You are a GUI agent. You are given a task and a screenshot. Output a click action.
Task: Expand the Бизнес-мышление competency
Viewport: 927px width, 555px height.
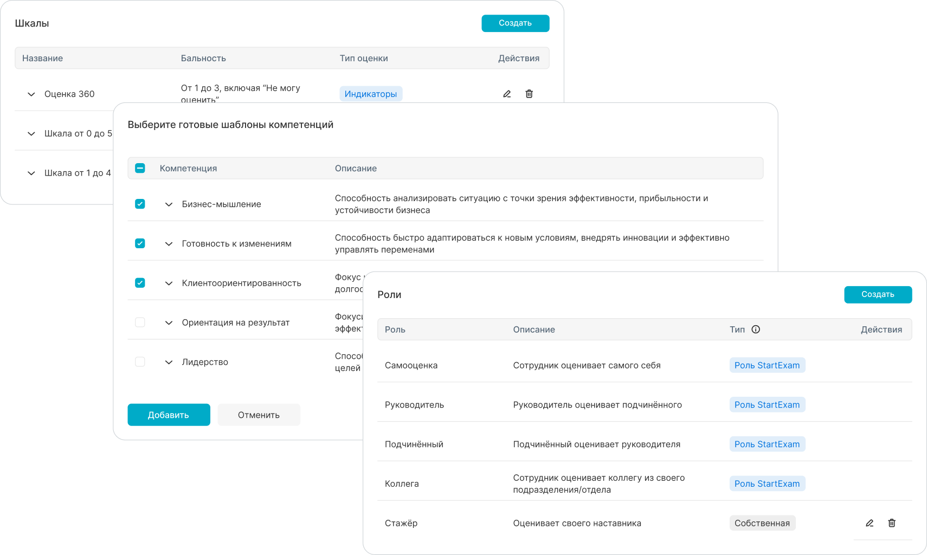169,204
